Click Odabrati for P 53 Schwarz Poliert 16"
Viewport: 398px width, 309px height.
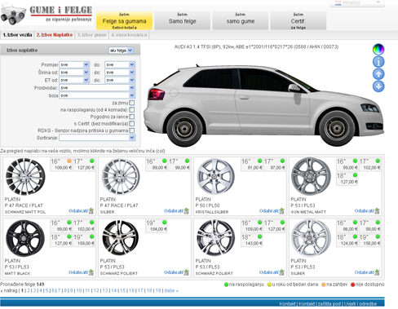(x=269, y=272)
